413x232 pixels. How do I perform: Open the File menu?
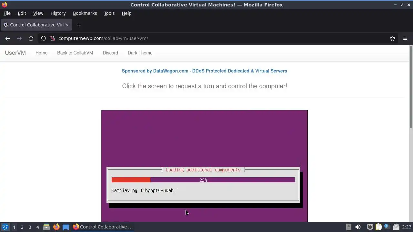(7, 13)
